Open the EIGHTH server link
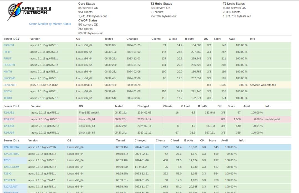Screen dimensions: 299x193 [x=9, y=45]
